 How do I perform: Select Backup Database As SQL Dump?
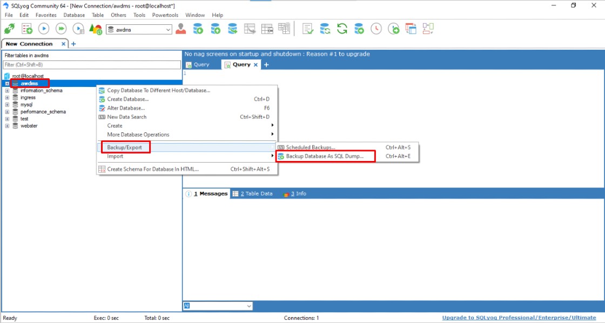coord(347,156)
